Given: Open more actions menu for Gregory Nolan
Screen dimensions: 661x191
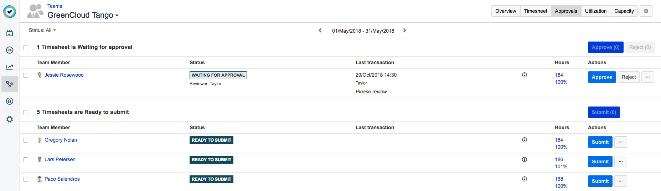Looking at the screenshot, I should pos(621,142).
